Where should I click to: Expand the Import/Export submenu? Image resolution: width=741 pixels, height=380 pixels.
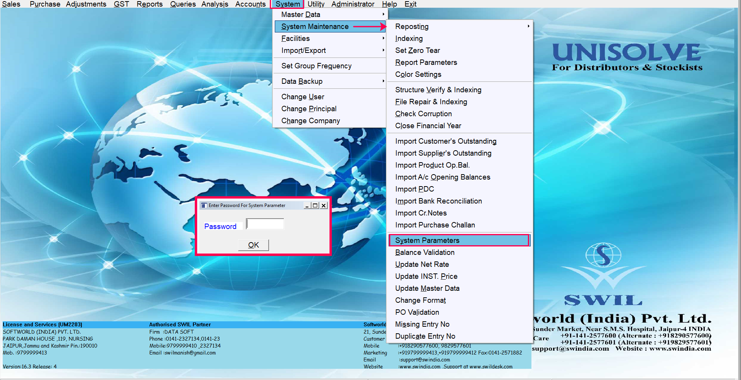coord(330,50)
